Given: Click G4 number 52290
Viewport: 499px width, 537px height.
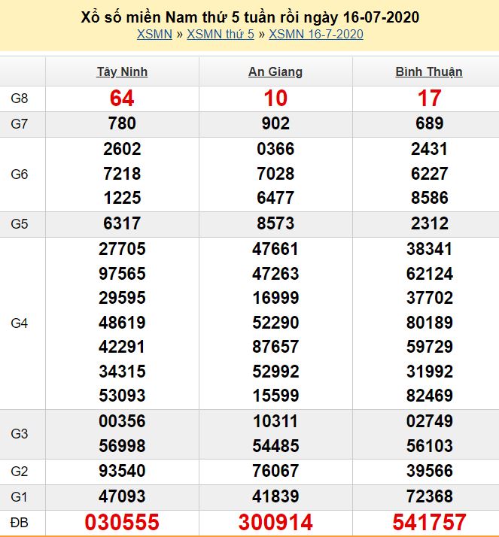Looking at the screenshot, I should tap(275, 323).
